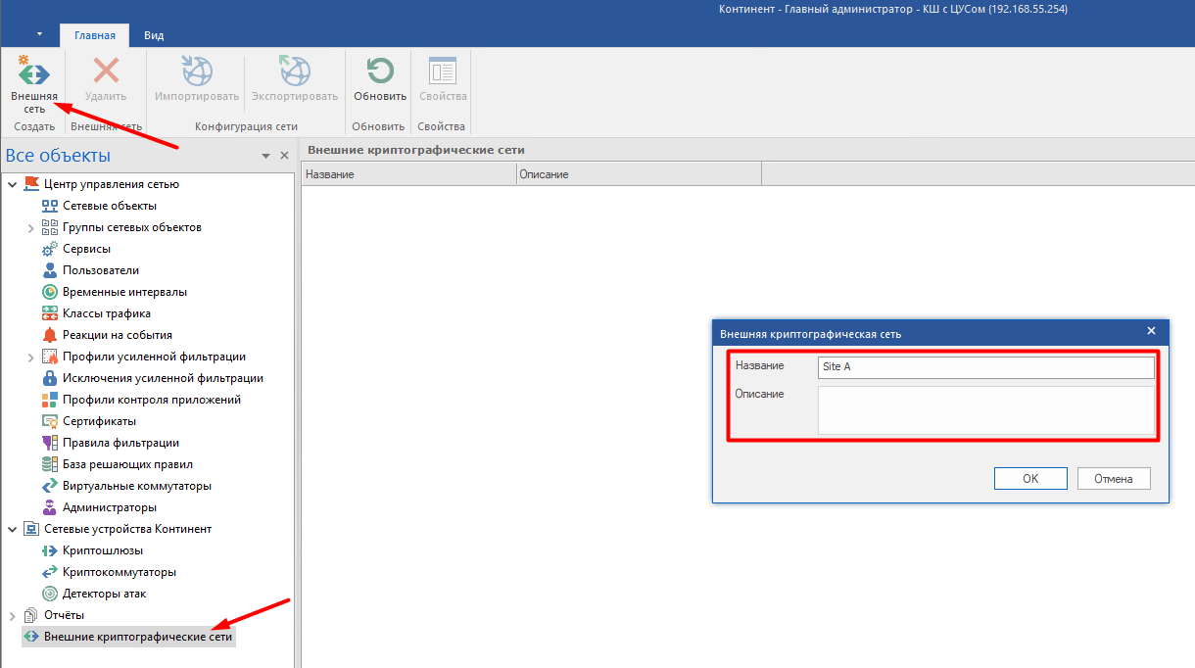The width and height of the screenshot is (1195, 668).
Task: Click the Сертификаты certificate icon
Action: pos(50,421)
